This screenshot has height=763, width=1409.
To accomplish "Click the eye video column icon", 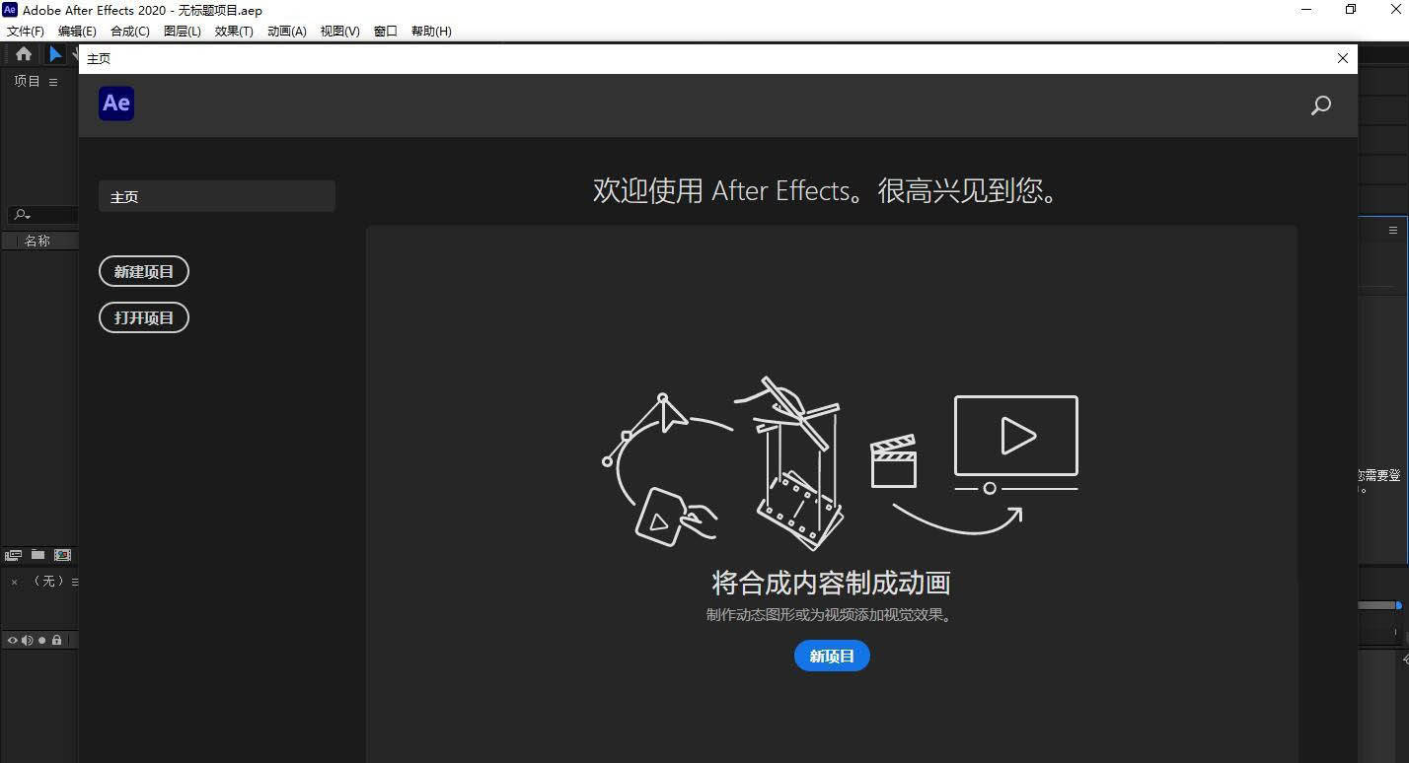I will 13,640.
